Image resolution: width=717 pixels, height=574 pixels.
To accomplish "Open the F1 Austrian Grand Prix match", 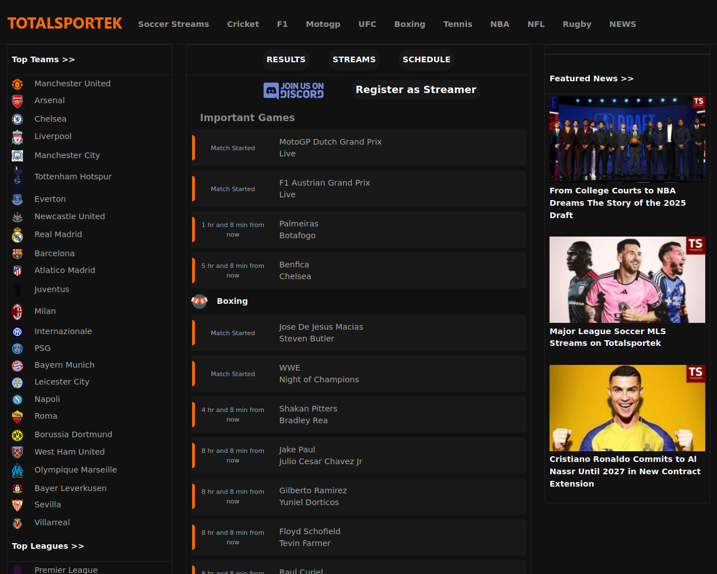I will [358, 189].
